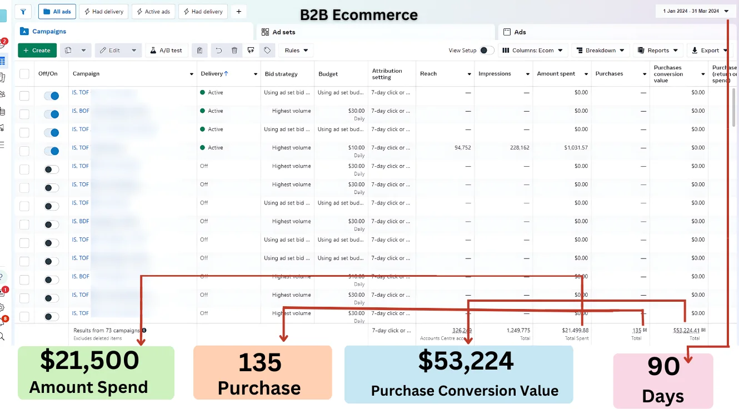The height and width of the screenshot is (409, 739).
Task: Click the tag label icon
Action: click(x=267, y=51)
